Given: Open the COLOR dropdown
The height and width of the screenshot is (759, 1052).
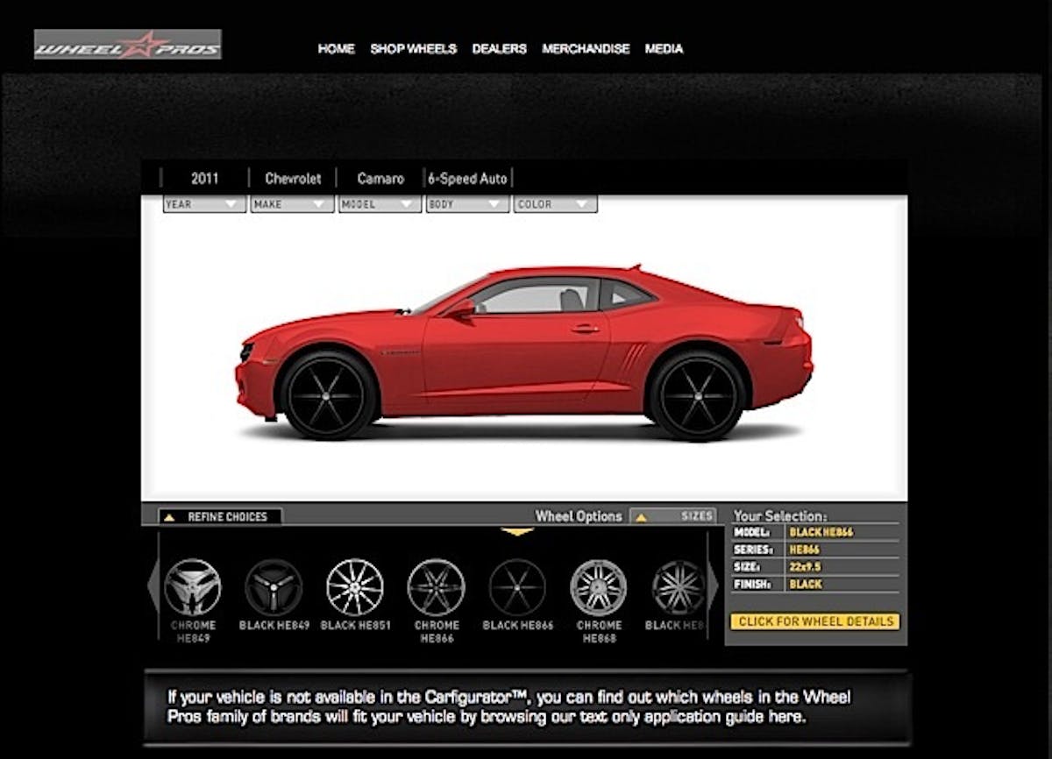Looking at the screenshot, I should [555, 204].
